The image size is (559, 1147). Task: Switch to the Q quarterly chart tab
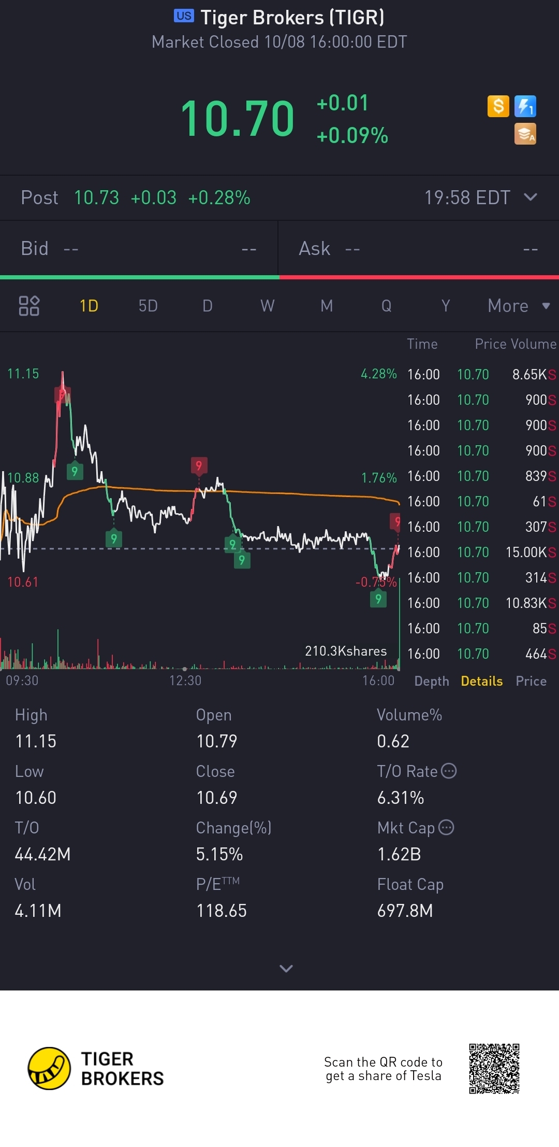tap(386, 306)
